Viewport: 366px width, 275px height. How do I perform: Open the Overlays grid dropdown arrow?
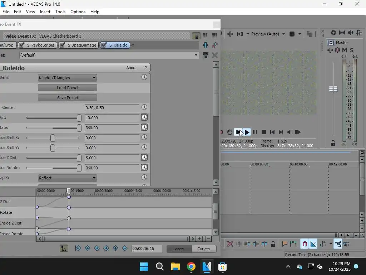click(x=300, y=34)
